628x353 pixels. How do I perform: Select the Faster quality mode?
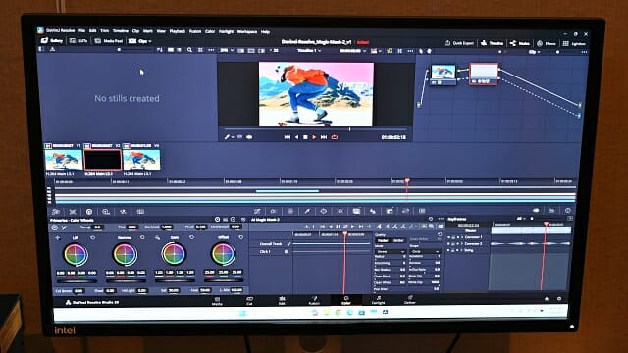click(383, 241)
